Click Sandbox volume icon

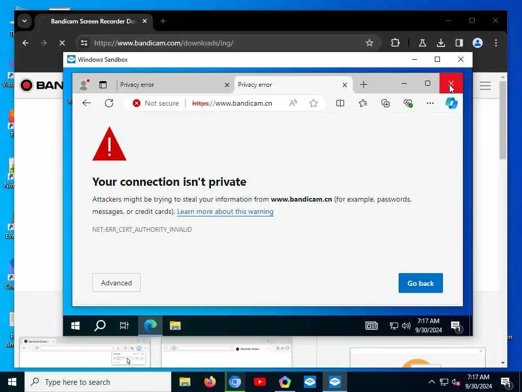coord(406,326)
